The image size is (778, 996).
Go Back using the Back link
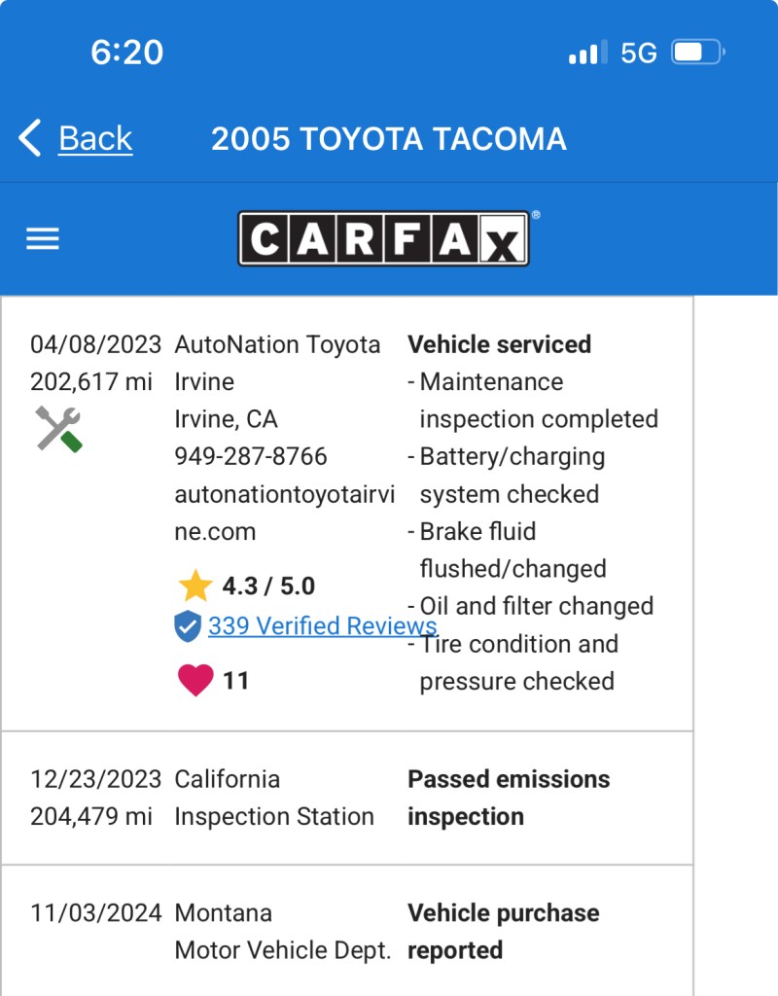pyautogui.click(x=95, y=138)
